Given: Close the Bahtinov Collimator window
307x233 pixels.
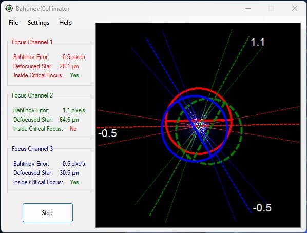Looking at the screenshot, I should point(295,8).
